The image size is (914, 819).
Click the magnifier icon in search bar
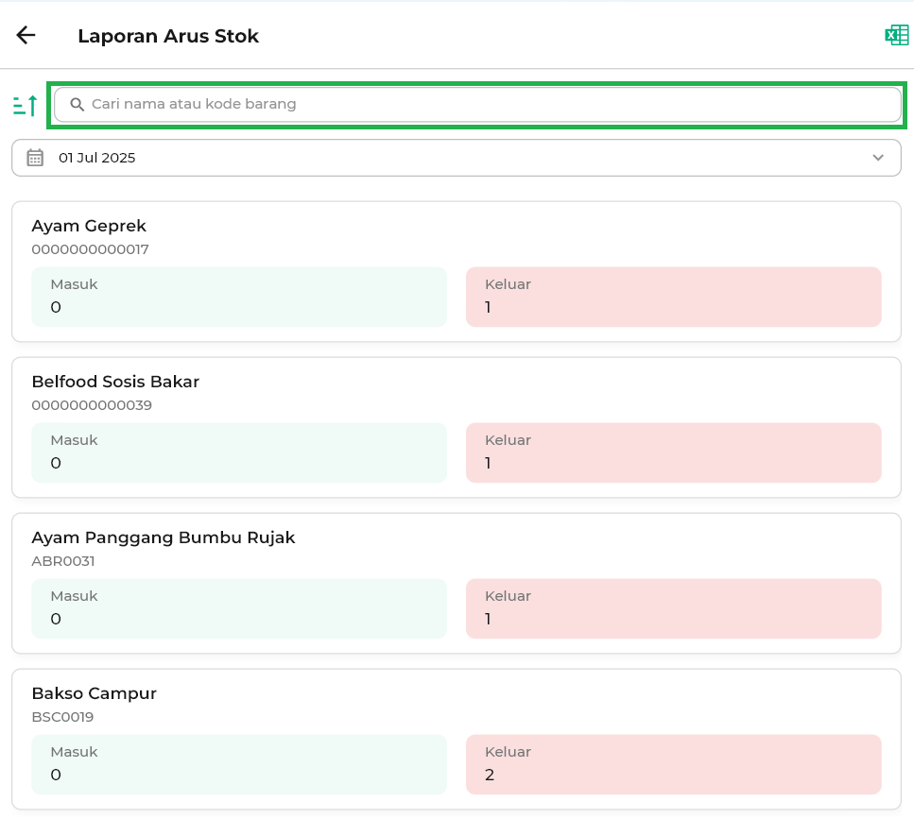(x=78, y=104)
